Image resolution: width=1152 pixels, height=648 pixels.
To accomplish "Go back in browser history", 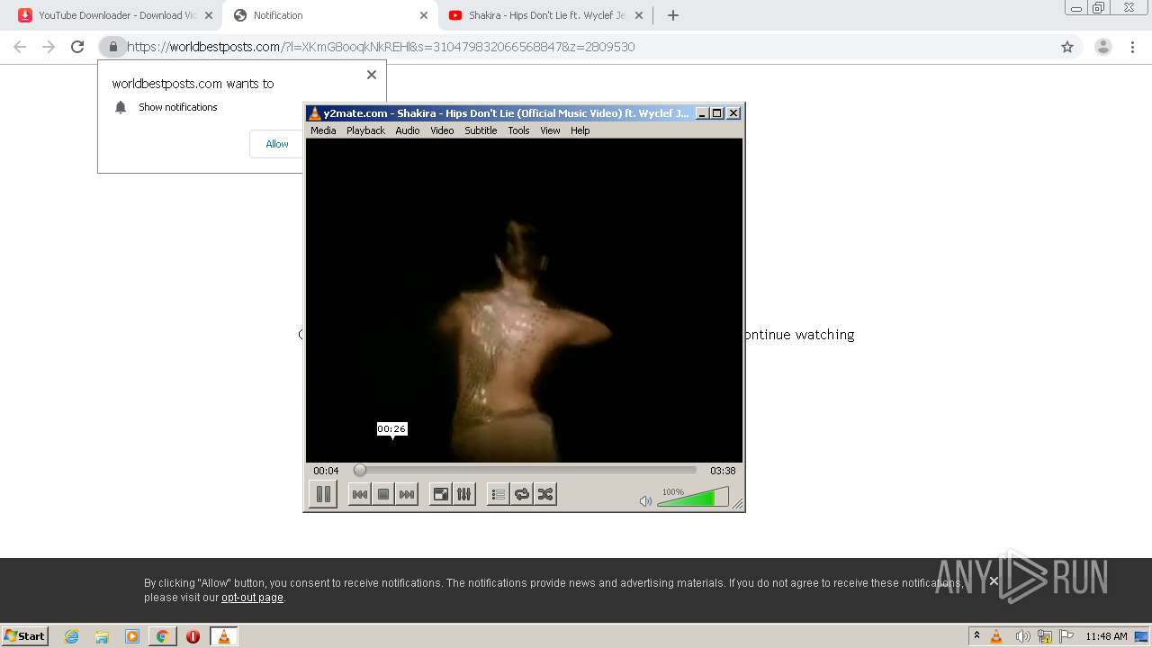I will [x=20, y=47].
